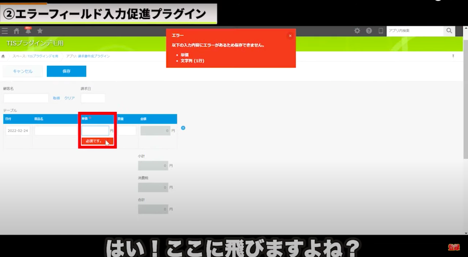Open notifications bell with 99+ badge
The width and height of the screenshot is (468, 257).
tap(28, 31)
